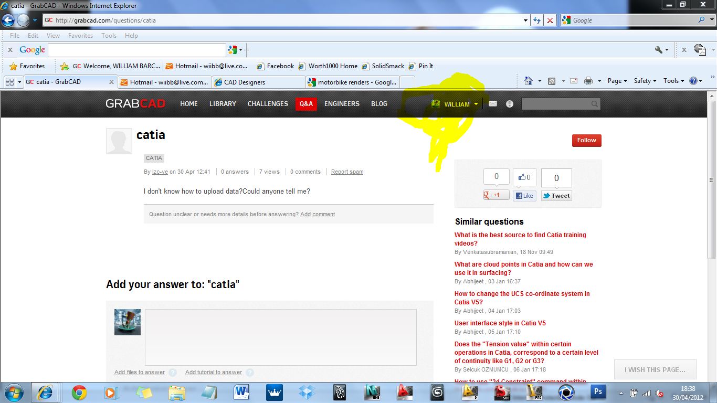717x403 pixels.
Task: Open the Tools dropdown in the command bar
Action: [673, 81]
